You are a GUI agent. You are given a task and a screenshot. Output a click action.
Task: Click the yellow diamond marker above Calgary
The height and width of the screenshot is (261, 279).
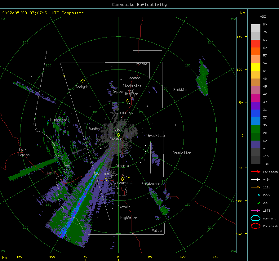122,179
